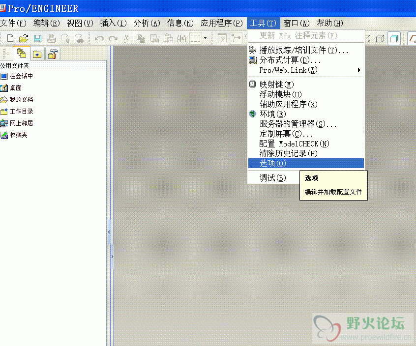Open the 应用程序(P) menu

[x=222, y=23]
